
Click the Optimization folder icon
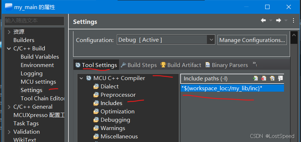[x=96, y=112]
